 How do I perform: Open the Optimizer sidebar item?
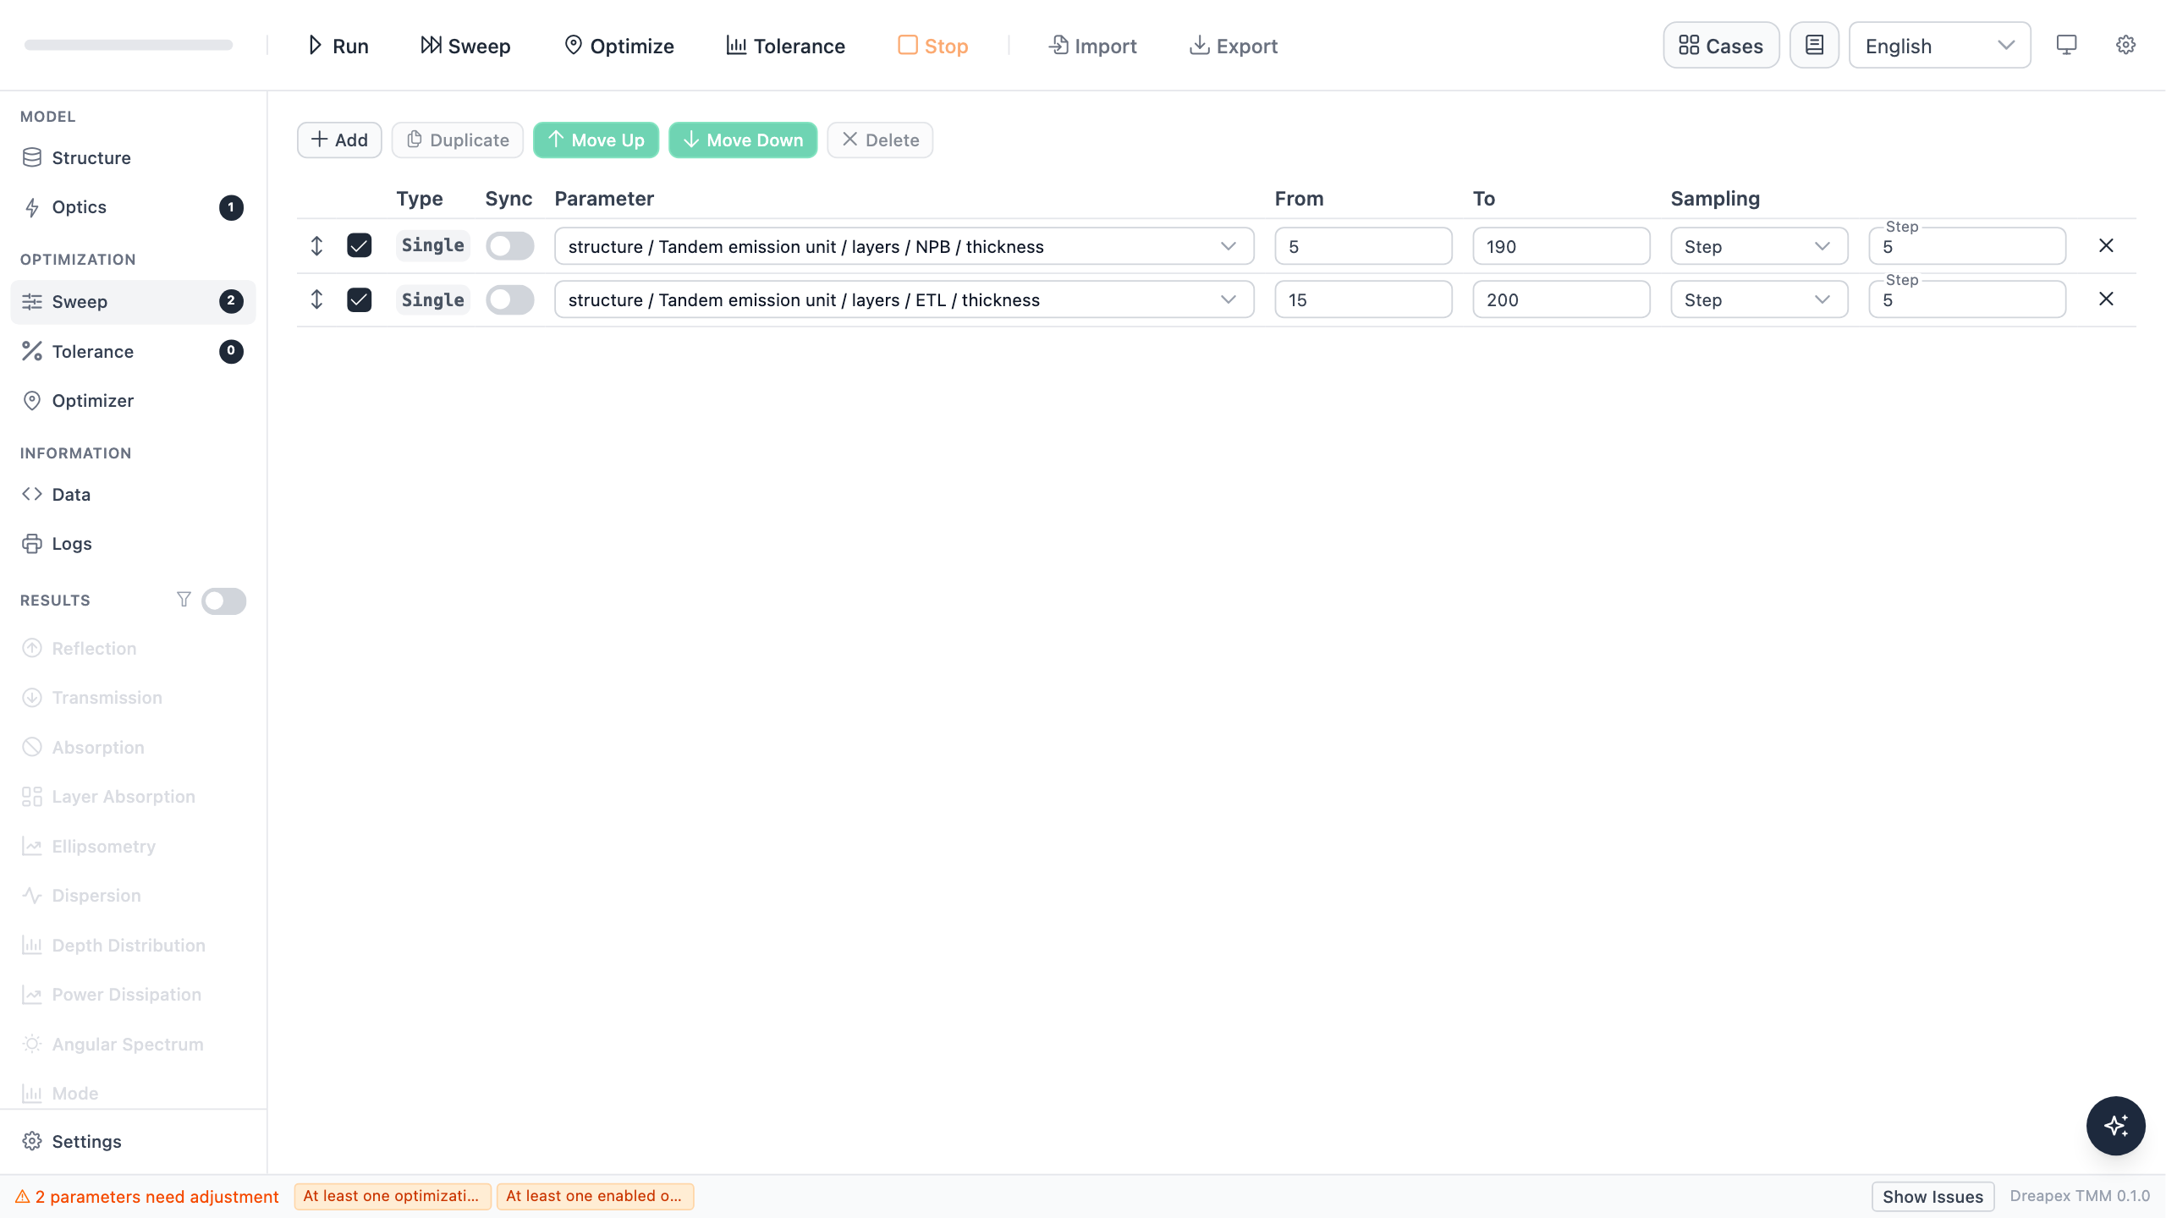133,401
